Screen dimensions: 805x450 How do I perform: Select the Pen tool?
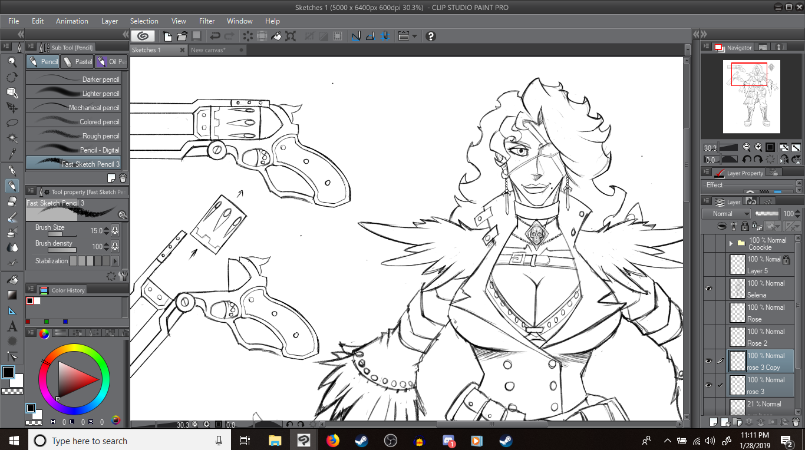click(12, 171)
